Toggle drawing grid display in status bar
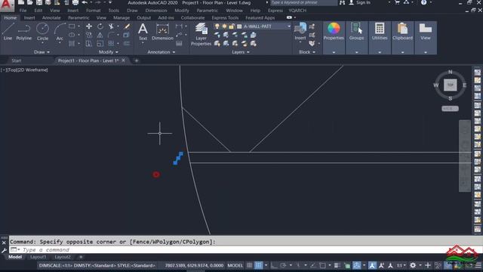This screenshot has height=272, width=483. pos(250,265)
